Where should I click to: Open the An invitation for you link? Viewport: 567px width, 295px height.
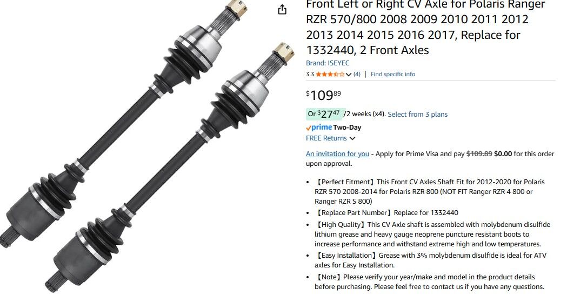click(337, 153)
